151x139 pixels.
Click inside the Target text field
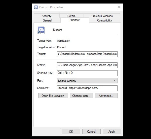coord(87,54)
